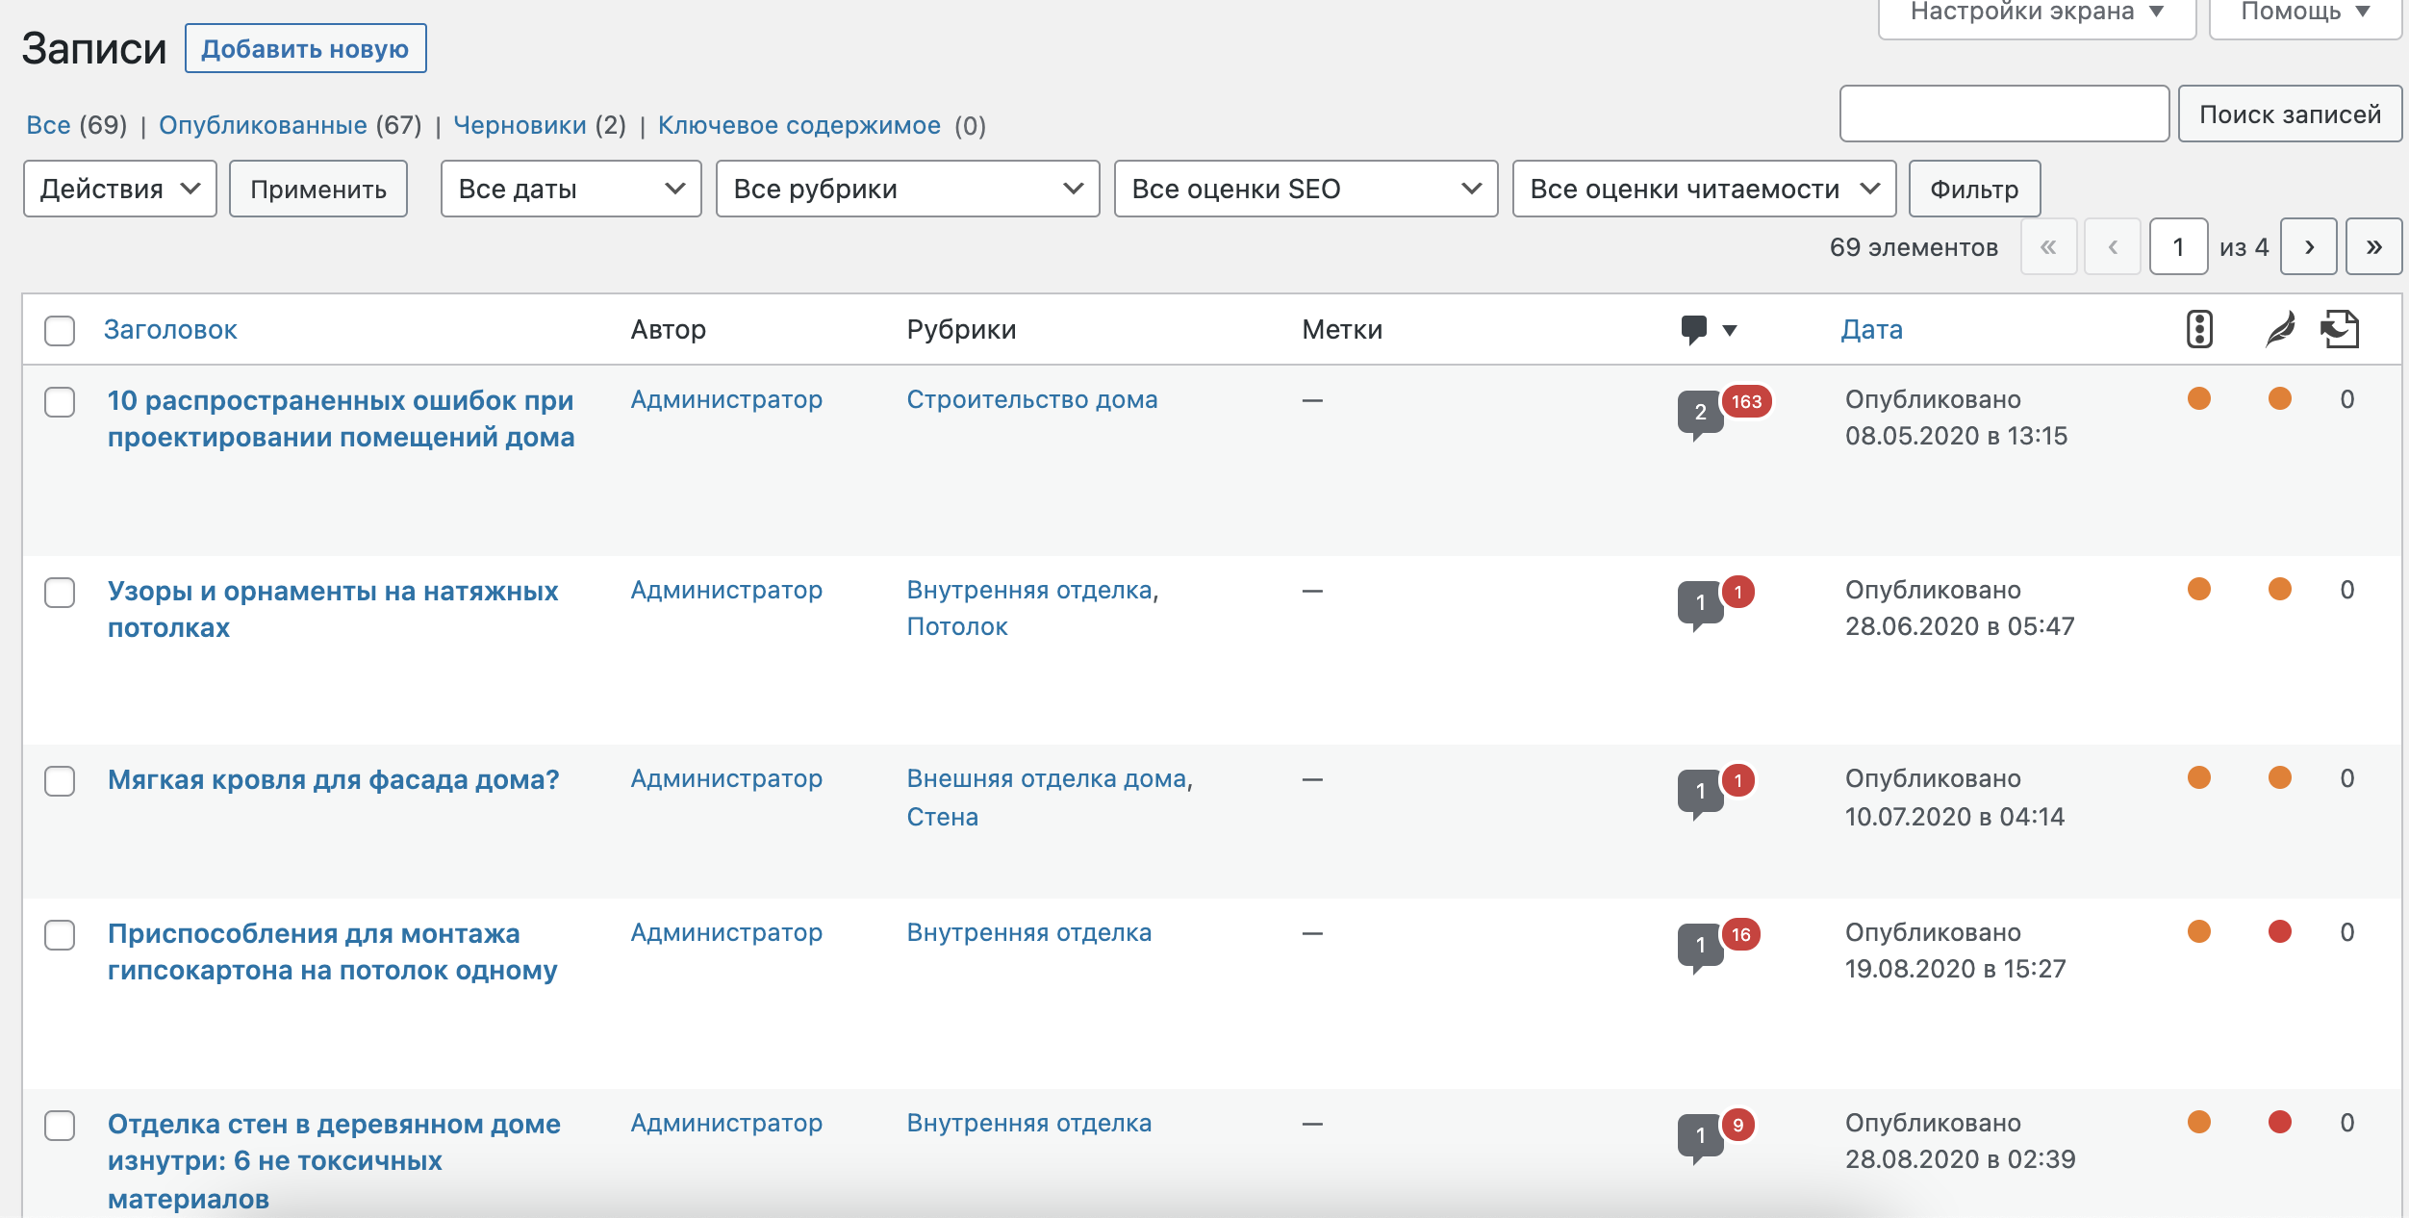The image size is (2409, 1218).
Task: Open the 16 pending comments badge
Action: 1740,934
